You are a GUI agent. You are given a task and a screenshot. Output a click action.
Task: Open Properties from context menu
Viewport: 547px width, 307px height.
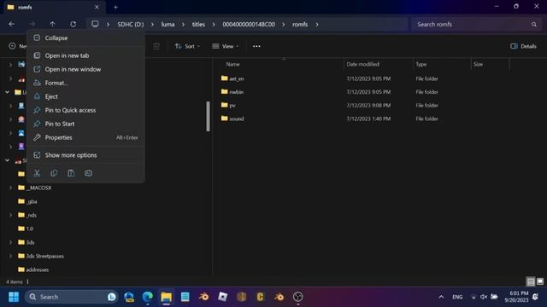[x=85, y=137]
